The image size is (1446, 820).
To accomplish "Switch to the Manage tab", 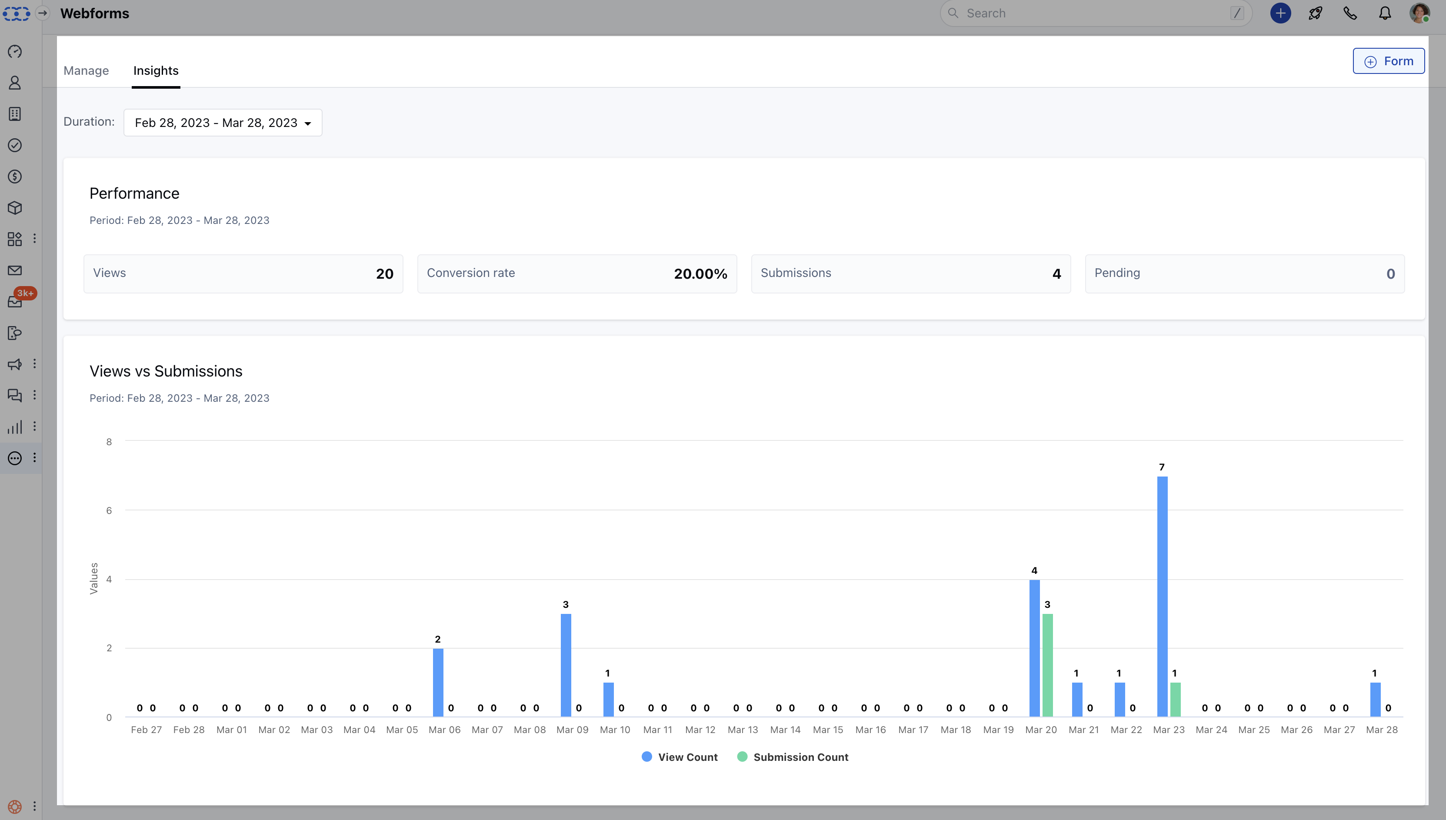I will 86,71.
